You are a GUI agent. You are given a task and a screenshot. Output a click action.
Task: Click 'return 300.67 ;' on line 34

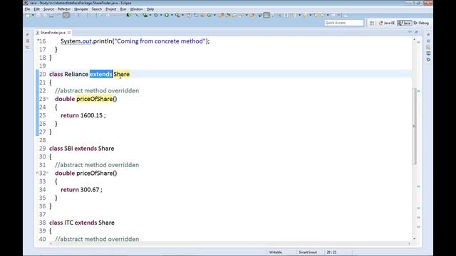tap(81, 190)
